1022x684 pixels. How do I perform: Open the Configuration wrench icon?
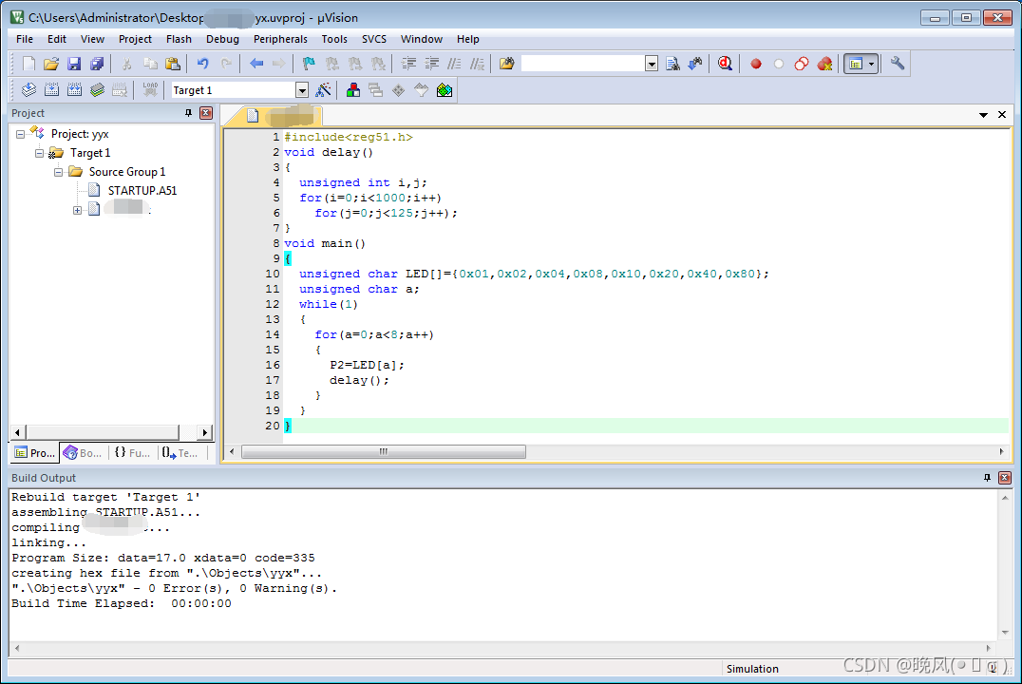coord(898,64)
